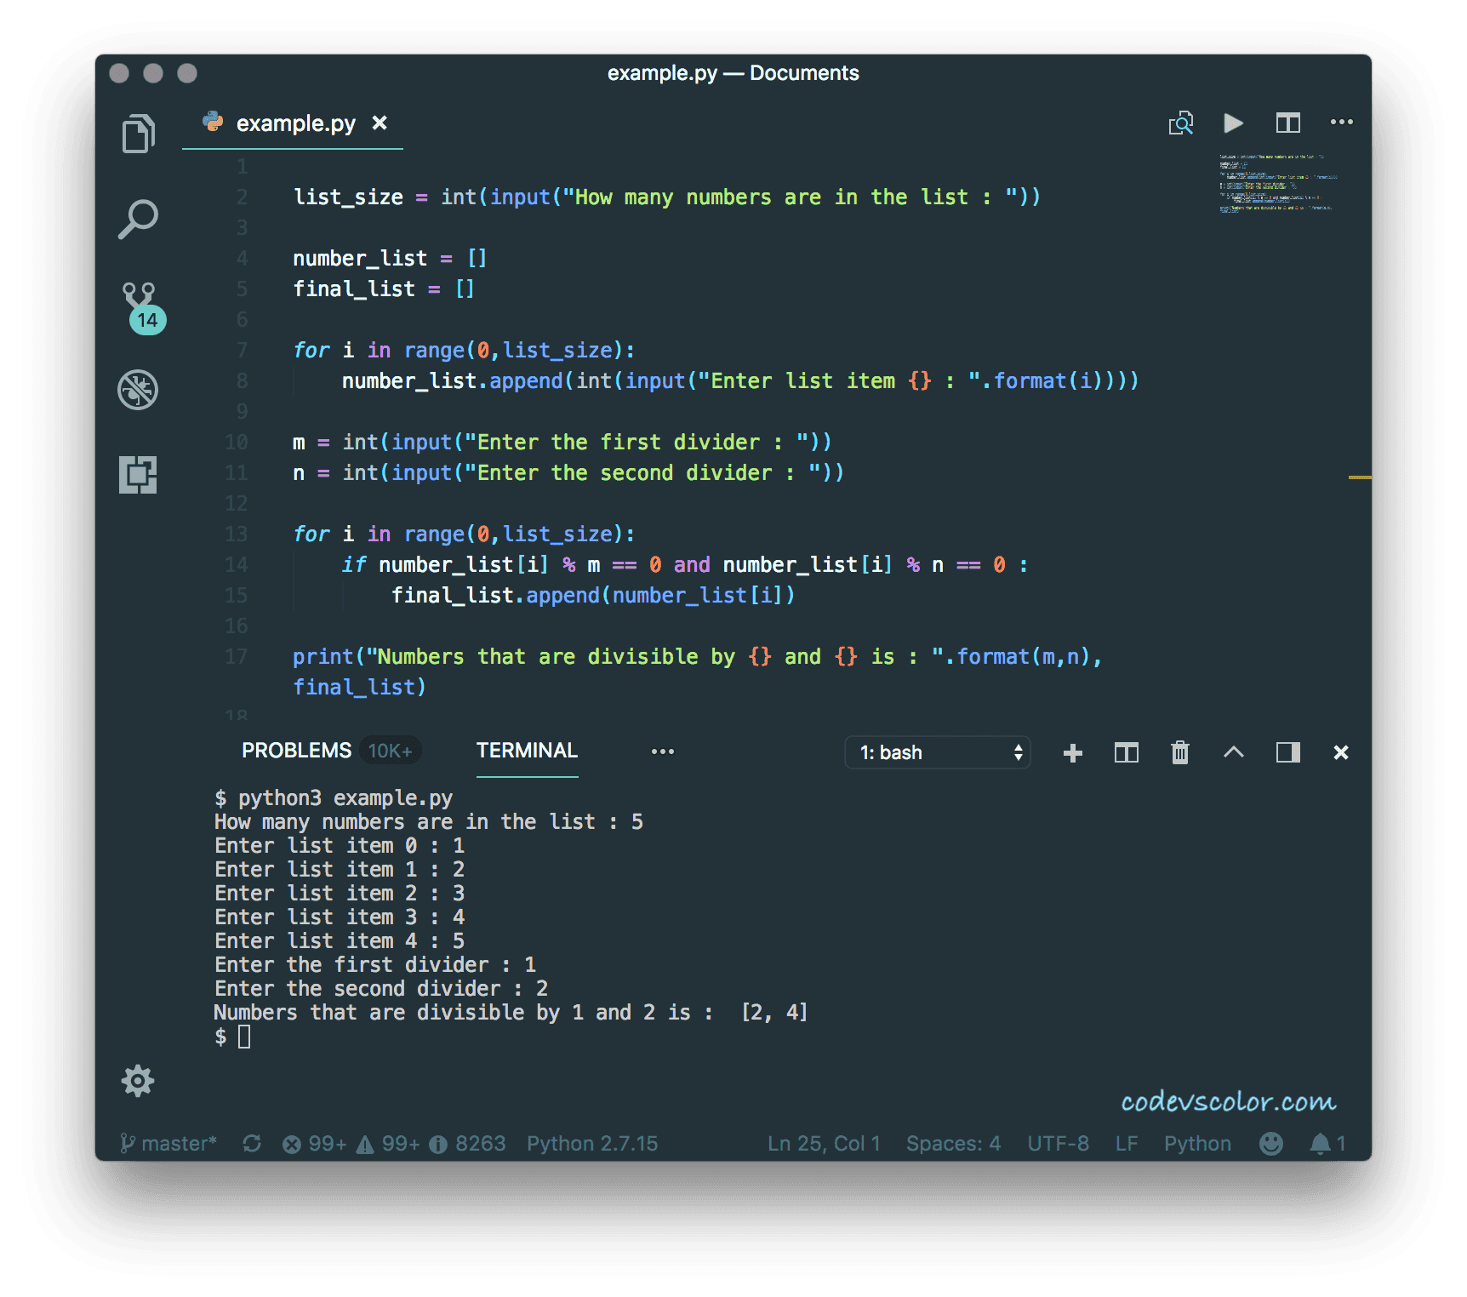Run the Python file with the play button
This screenshot has height=1297, width=1467.
tap(1233, 123)
